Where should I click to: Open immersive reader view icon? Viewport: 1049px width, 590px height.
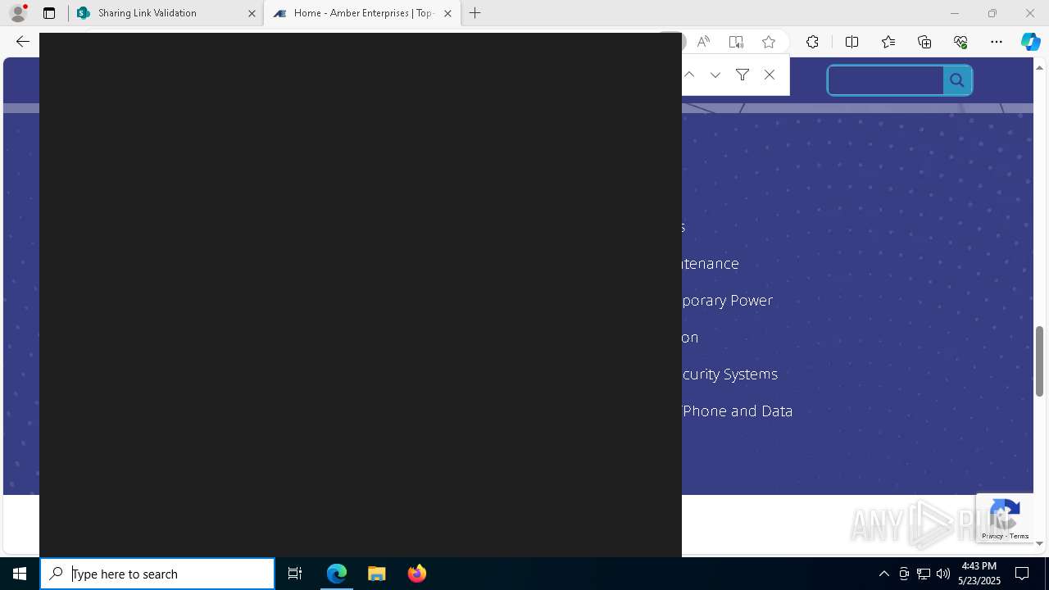(x=736, y=42)
